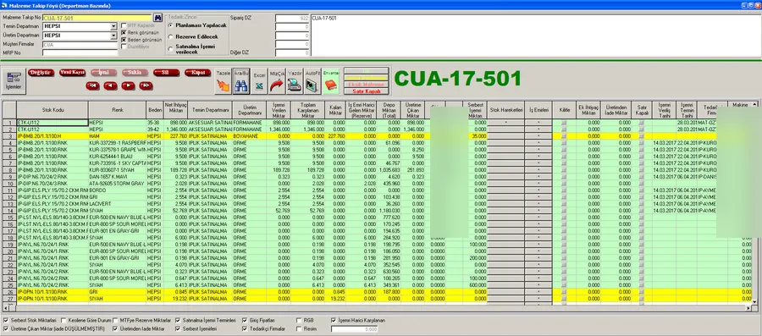Image resolution: width=762 pixels, height=336 pixels.
Task: Click Kalan Miktar value 227.760
Action: [x=336, y=136]
